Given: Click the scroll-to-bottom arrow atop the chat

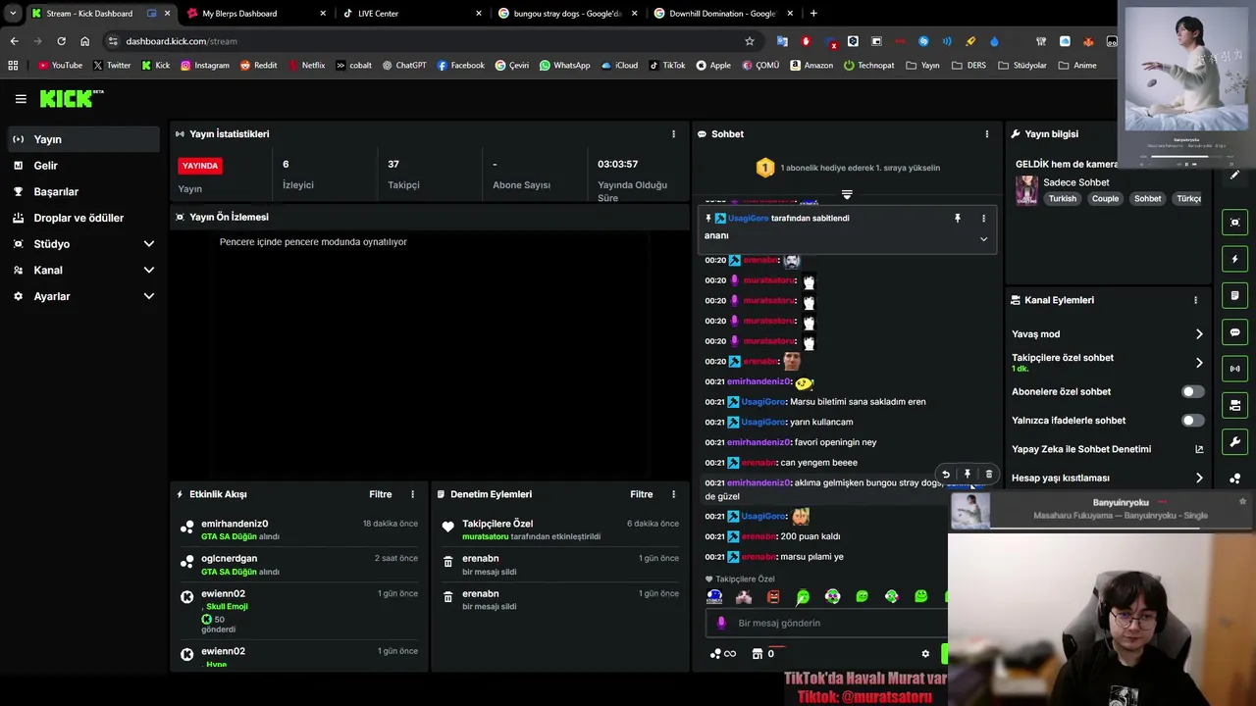Looking at the screenshot, I should [x=847, y=194].
